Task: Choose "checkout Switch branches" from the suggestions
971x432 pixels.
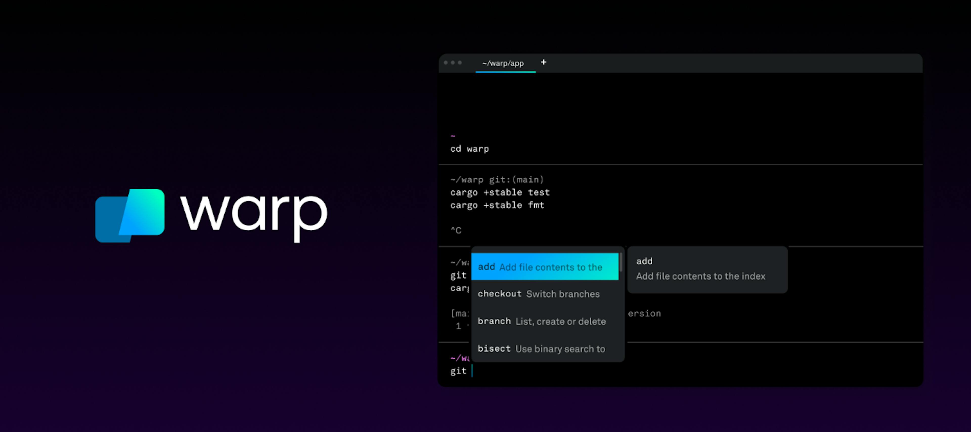Action: point(538,294)
